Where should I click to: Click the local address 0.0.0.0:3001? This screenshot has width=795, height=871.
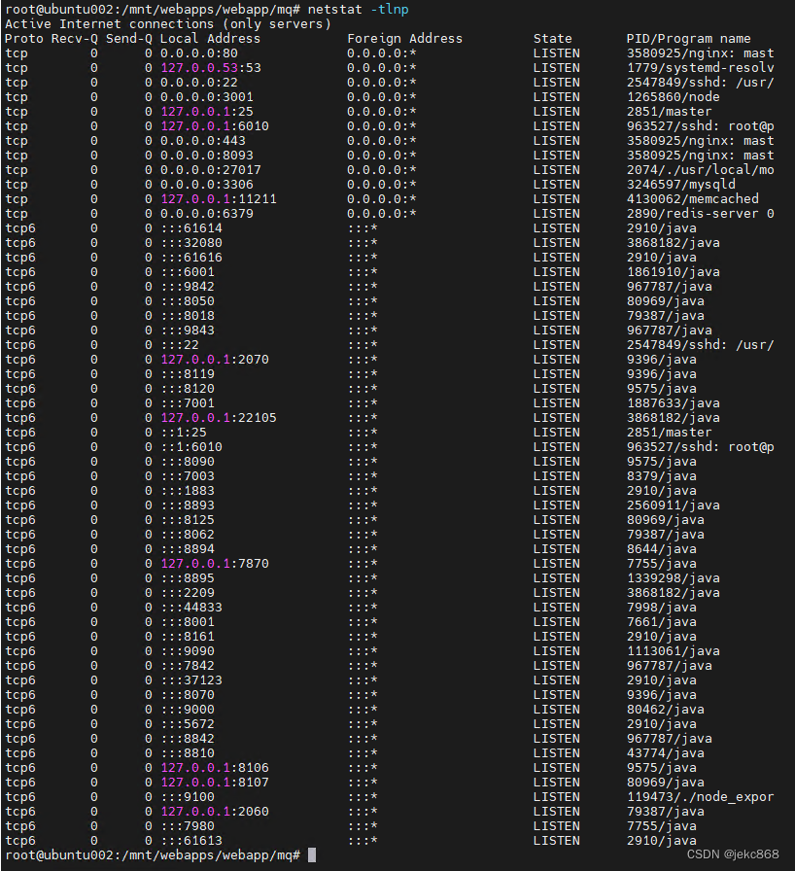coord(207,96)
